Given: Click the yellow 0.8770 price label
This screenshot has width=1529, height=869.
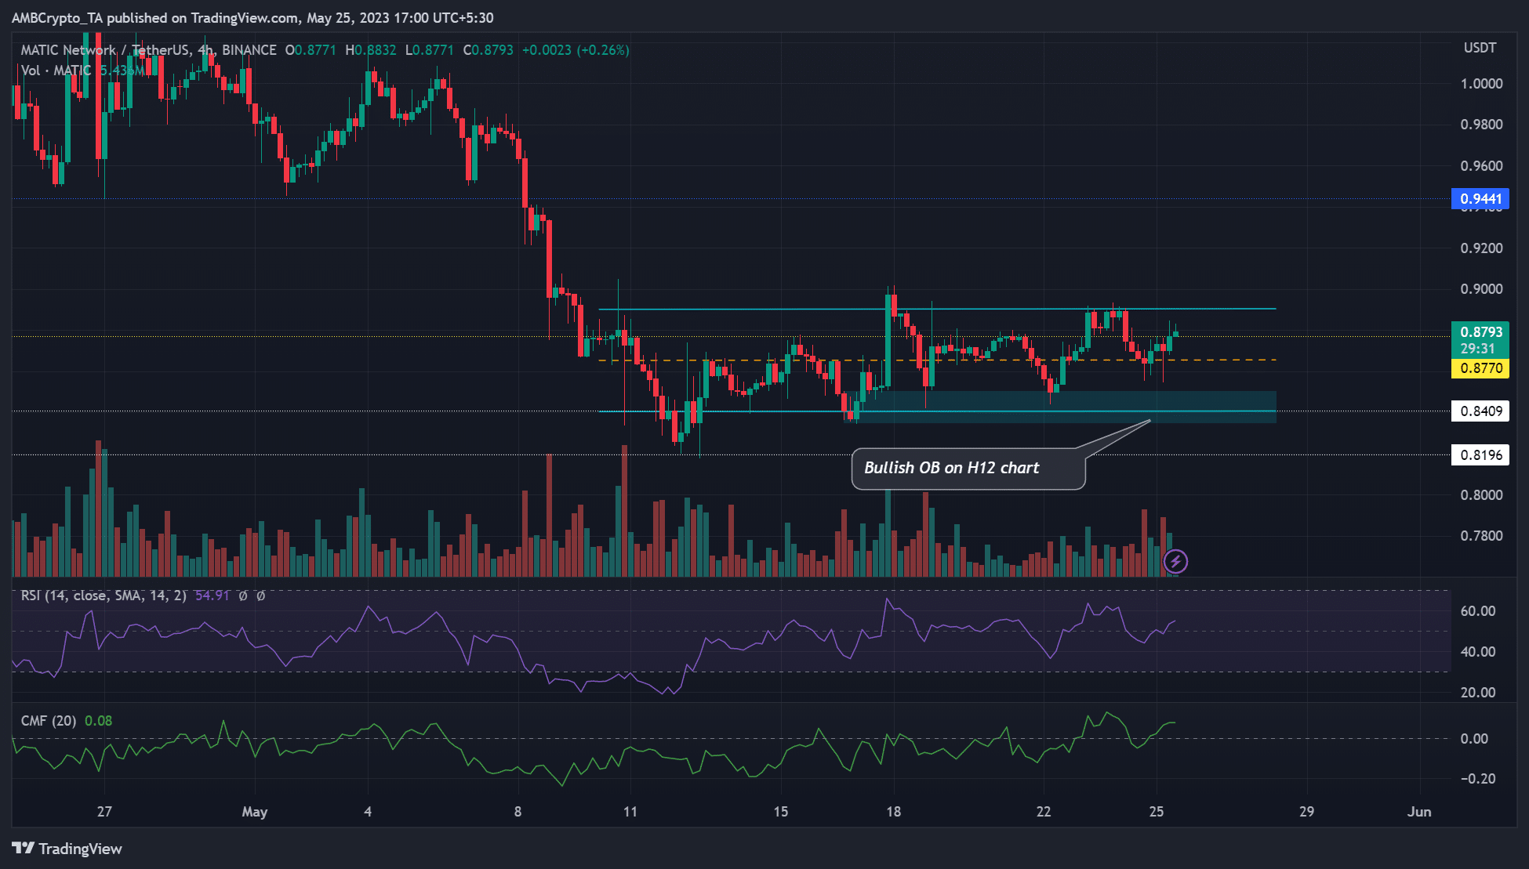Looking at the screenshot, I should tap(1480, 368).
